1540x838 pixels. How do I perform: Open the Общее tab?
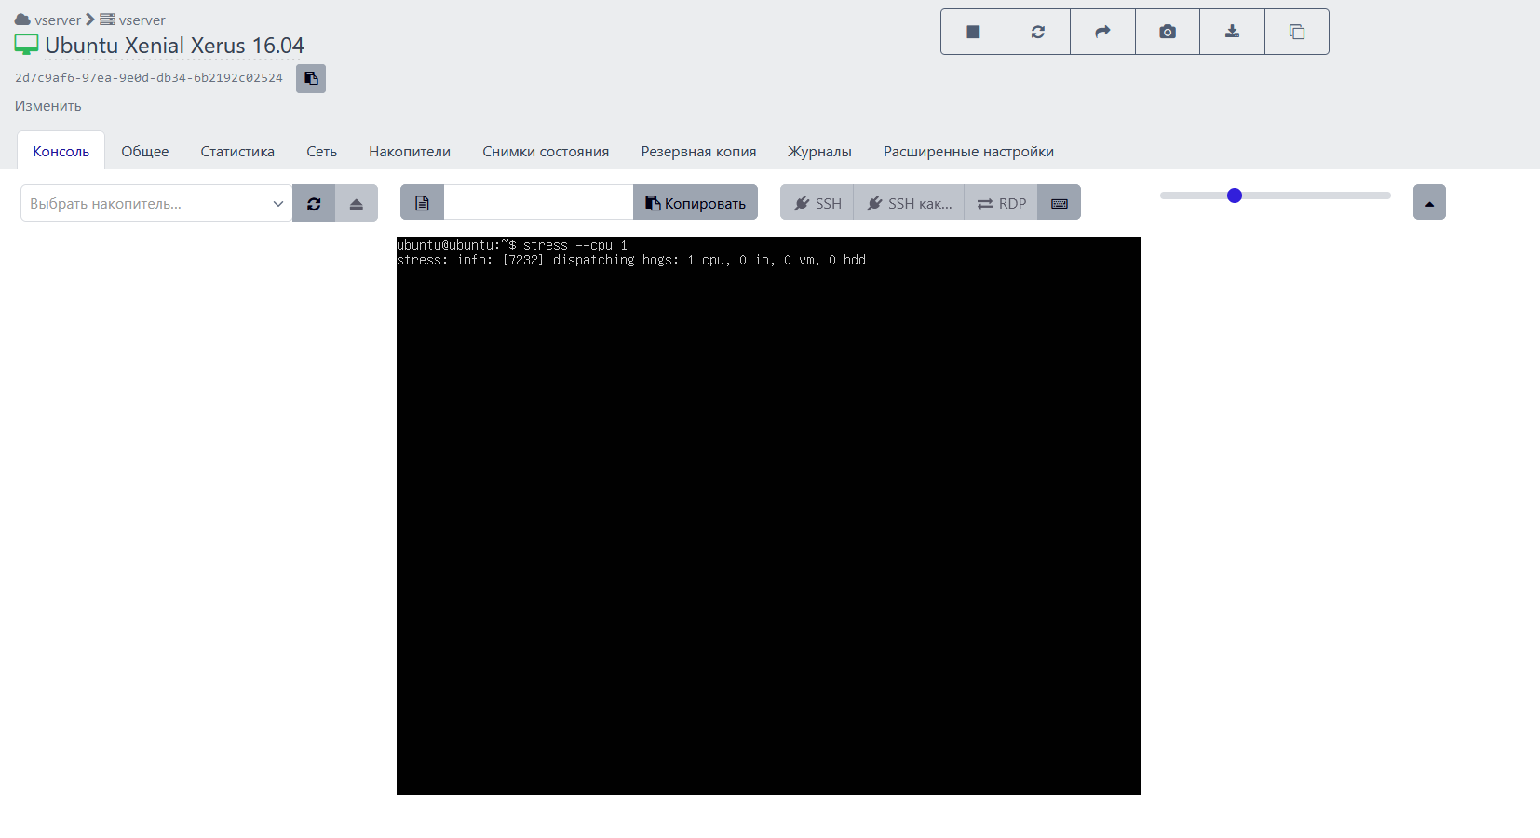click(145, 151)
